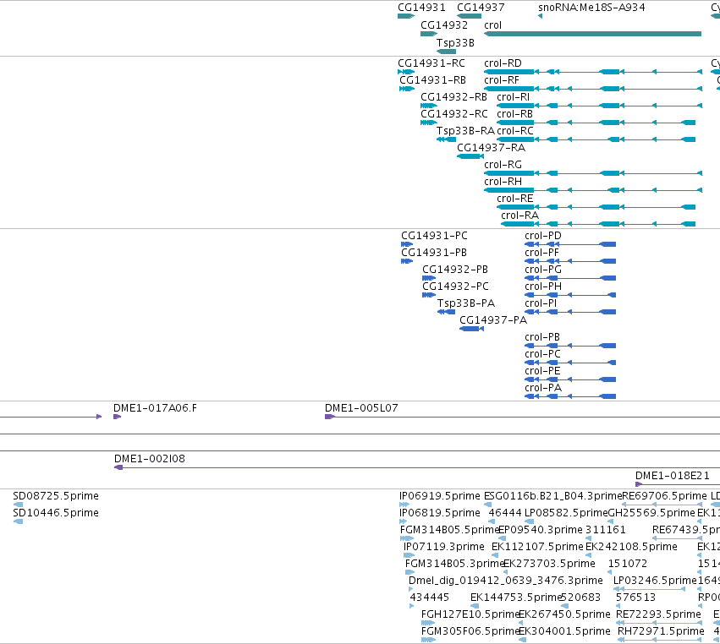720x644 pixels.
Task: Open EST ESG0116b.B21_B04.3prime label
Action: click(x=552, y=496)
